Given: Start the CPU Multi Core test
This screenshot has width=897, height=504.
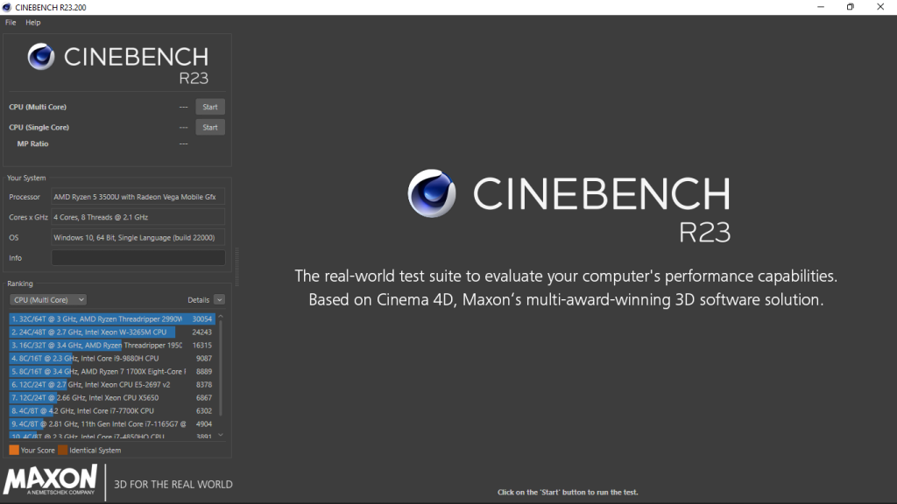Looking at the screenshot, I should point(210,107).
